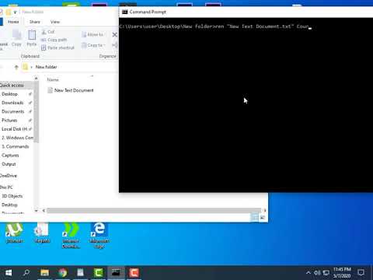Open Output in navigation pane
This screenshot has width=373, height=280.
coord(9,164)
